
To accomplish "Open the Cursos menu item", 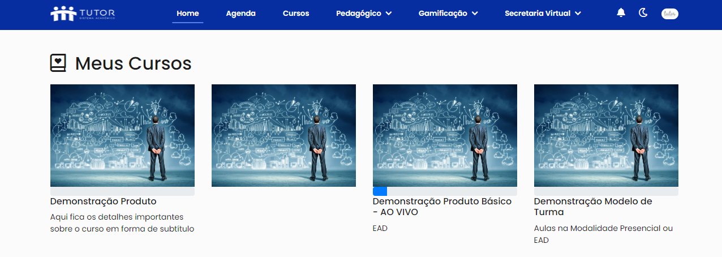I will coord(296,13).
